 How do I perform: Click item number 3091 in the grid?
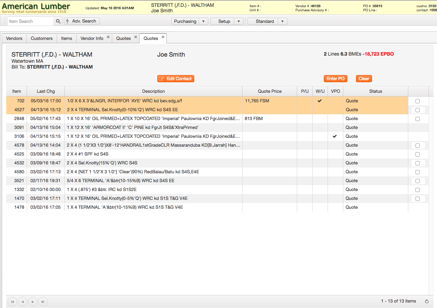click(x=19, y=128)
